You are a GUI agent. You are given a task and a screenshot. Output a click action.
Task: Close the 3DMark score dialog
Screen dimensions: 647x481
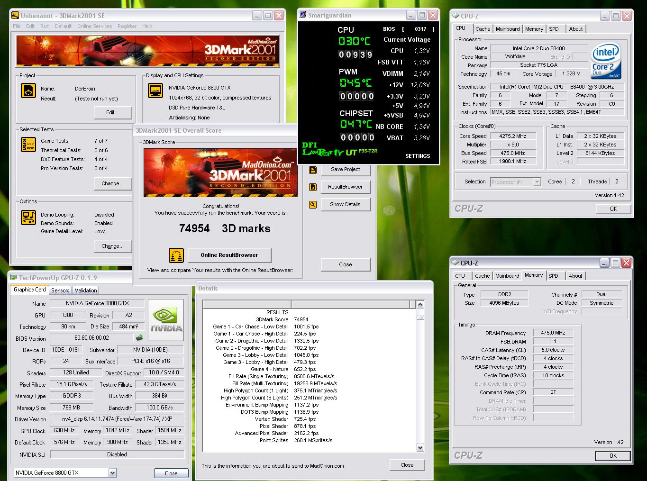(346, 265)
